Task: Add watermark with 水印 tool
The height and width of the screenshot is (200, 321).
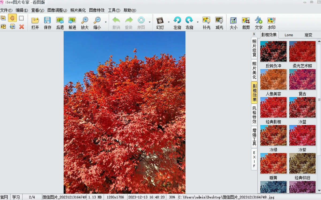Action: tap(271, 23)
